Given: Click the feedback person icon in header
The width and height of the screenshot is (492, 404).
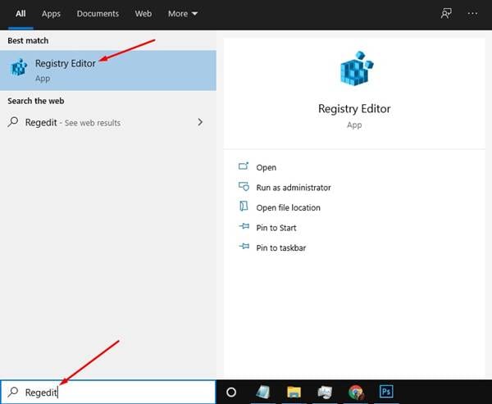Looking at the screenshot, I should point(446,13).
